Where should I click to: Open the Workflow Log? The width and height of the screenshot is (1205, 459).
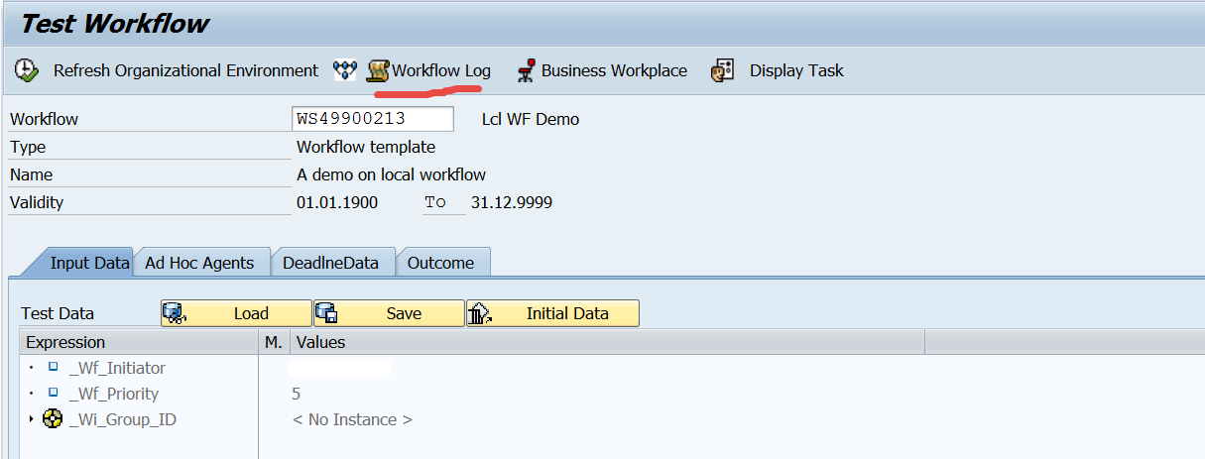pos(428,70)
